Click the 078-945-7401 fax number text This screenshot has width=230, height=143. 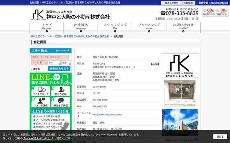click(100, 107)
